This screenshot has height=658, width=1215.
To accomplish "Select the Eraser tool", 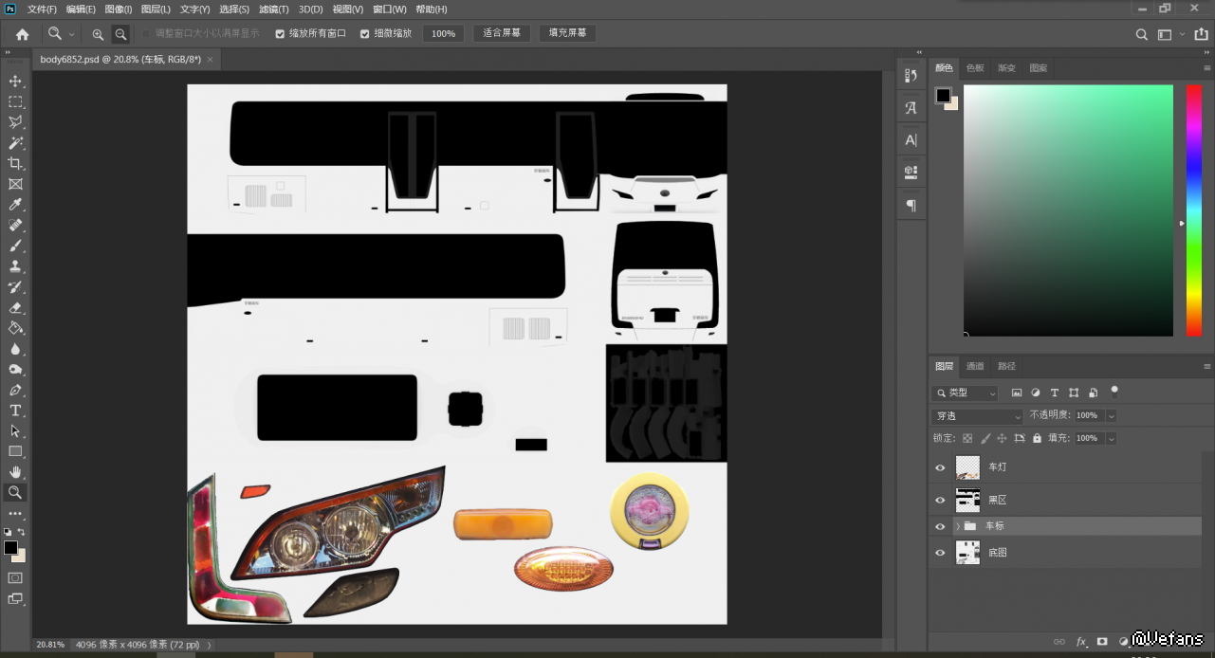I will pos(15,307).
